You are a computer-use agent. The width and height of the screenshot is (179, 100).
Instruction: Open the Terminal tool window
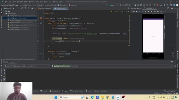pyautogui.click(x=44, y=91)
